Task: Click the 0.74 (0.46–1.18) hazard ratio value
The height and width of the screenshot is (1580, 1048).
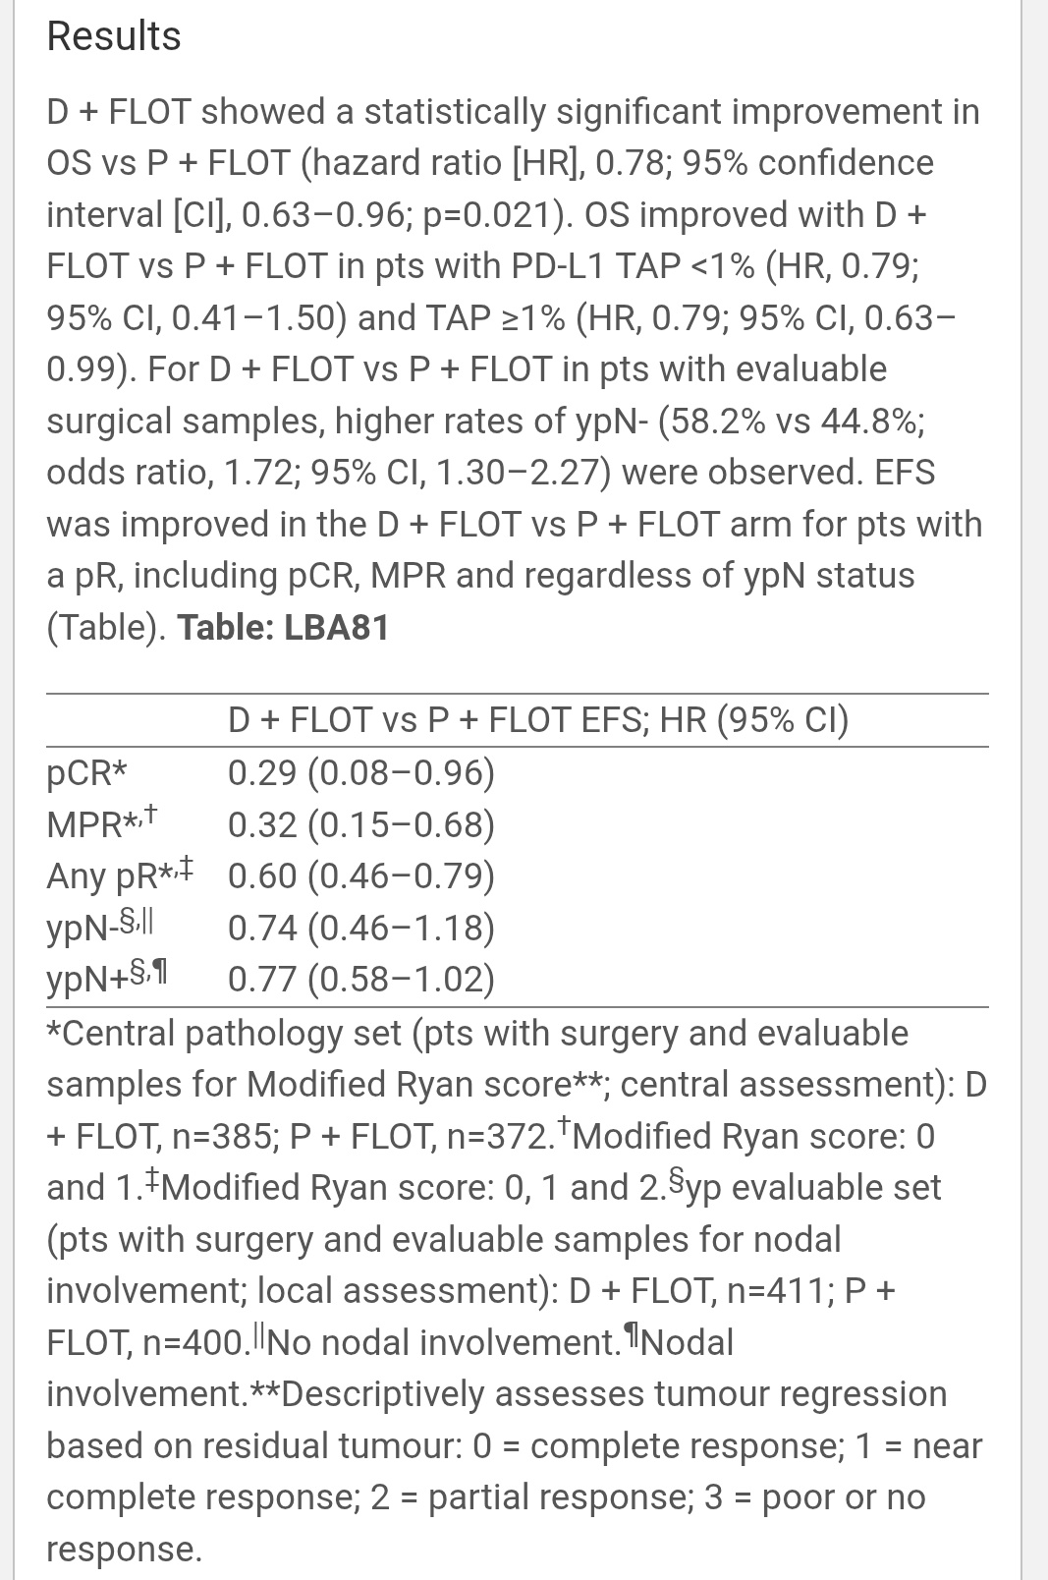Action: [360, 927]
